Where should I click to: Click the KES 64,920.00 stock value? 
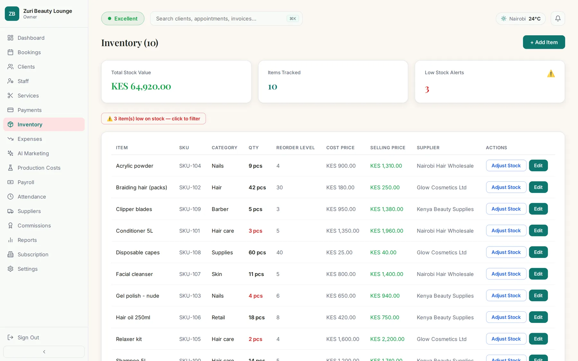pos(141,87)
